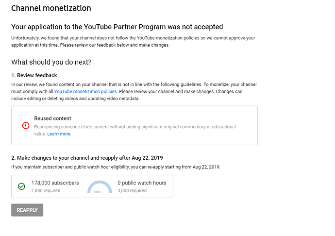
Task: Click the Repurposing someone else's content description
Action: tap(135, 130)
